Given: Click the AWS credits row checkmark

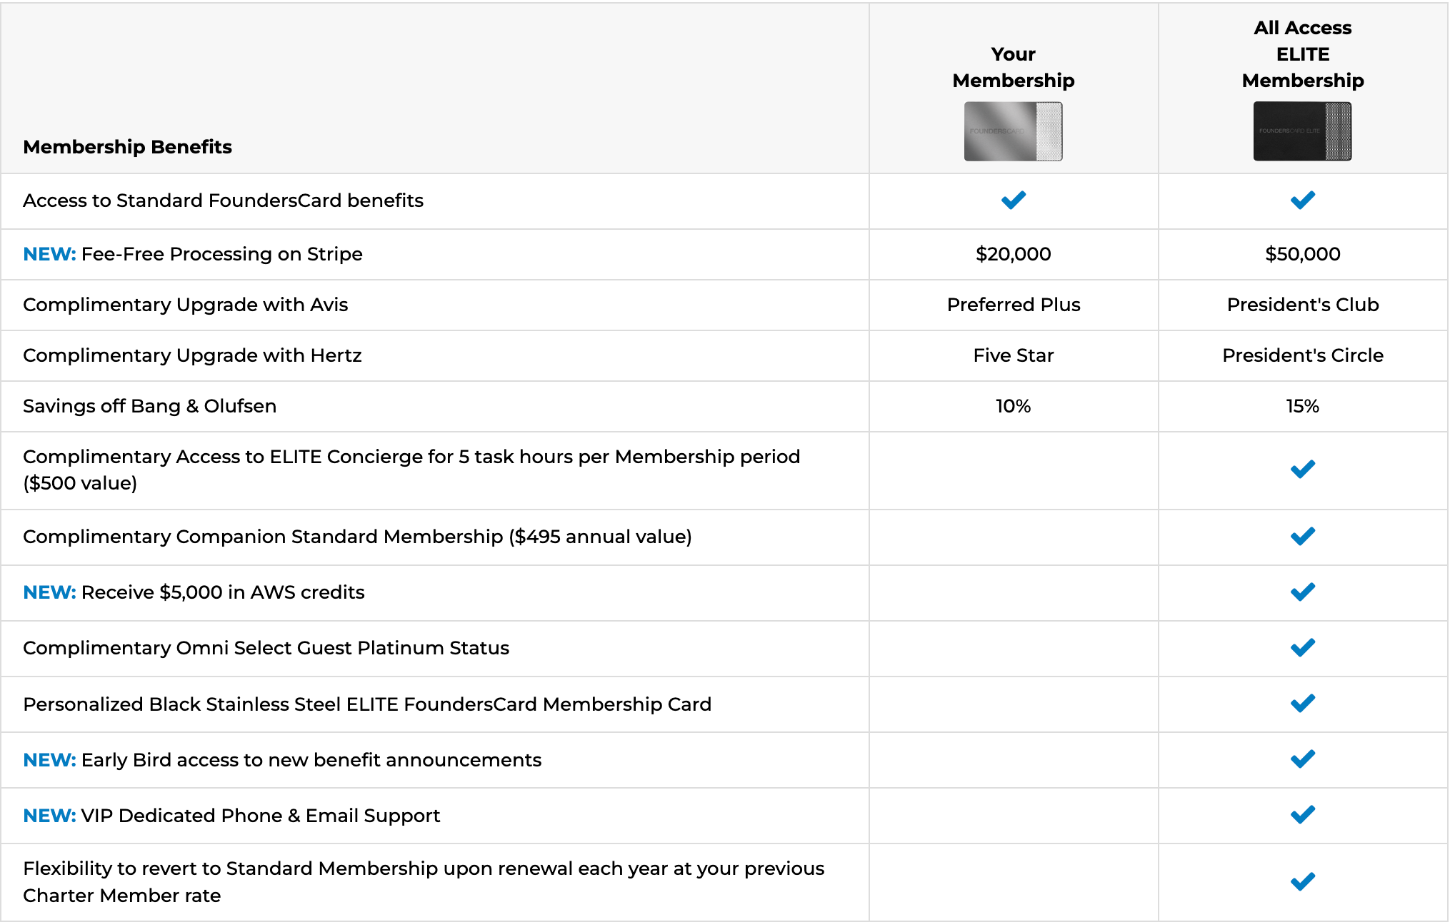Looking at the screenshot, I should point(1302,592).
